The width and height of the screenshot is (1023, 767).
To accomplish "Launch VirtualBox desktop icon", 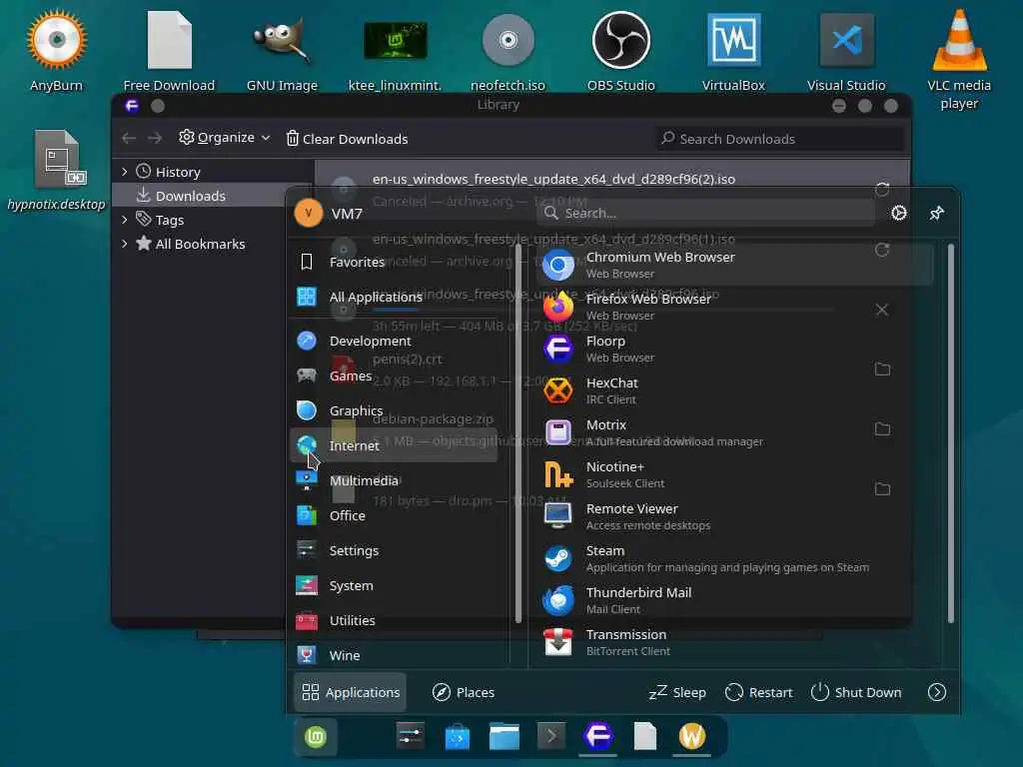I will tap(733, 40).
